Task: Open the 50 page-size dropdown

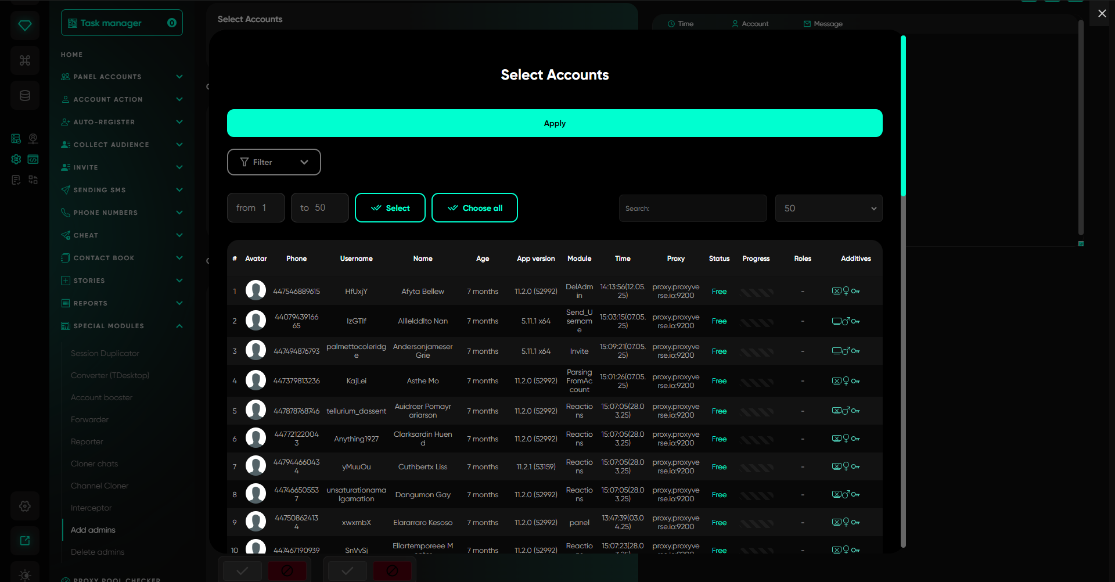Action: coord(828,209)
